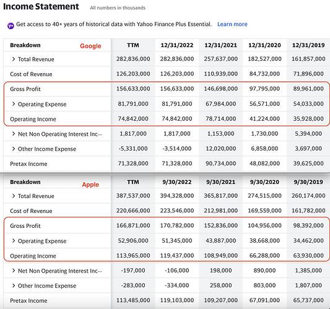Select the Apple table TTM column header

click(x=133, y=182)
